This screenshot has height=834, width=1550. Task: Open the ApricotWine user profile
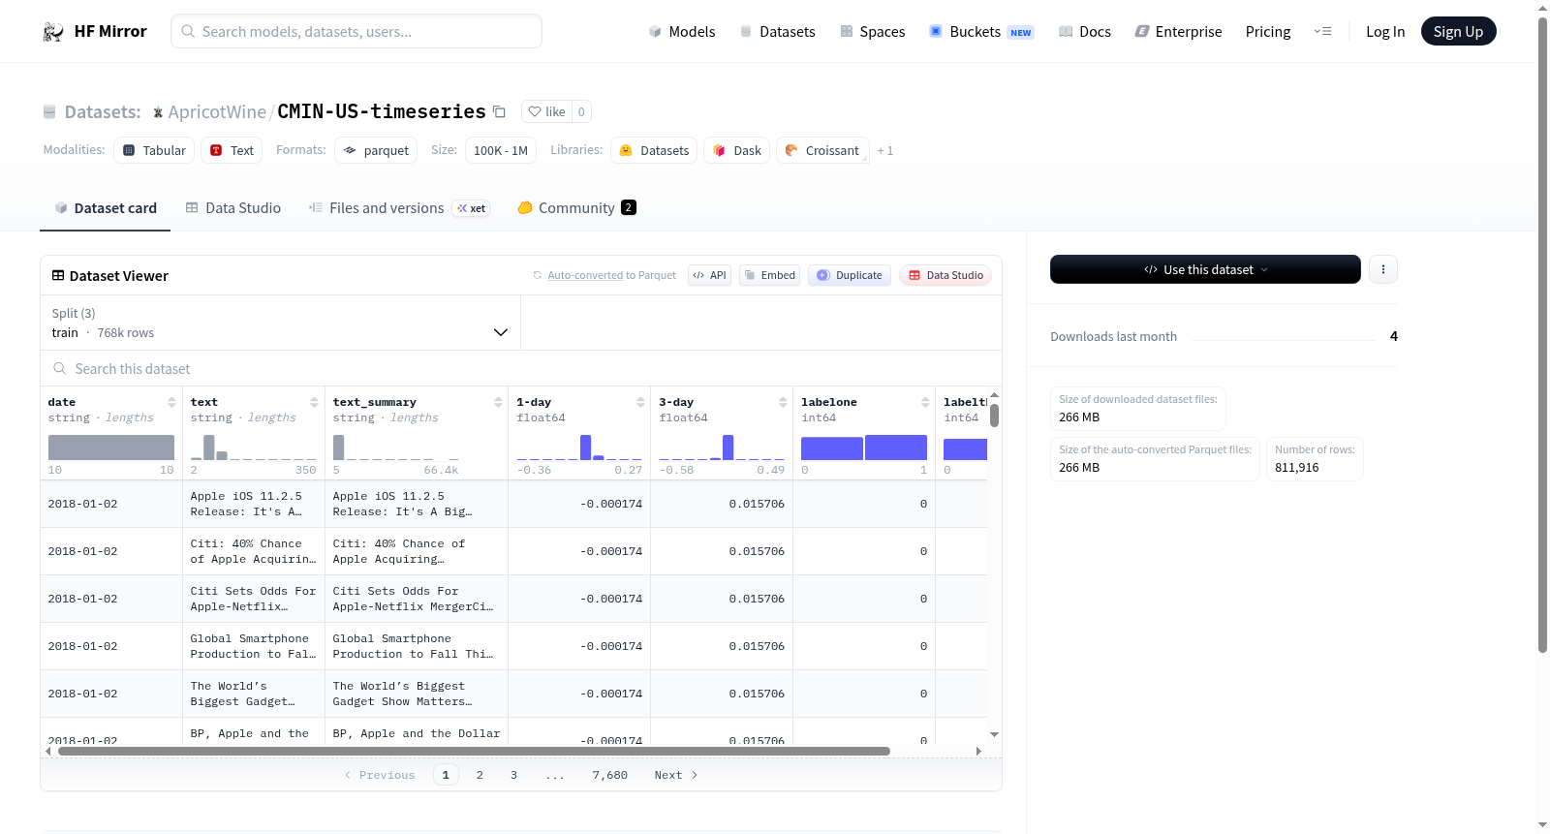[217, 111]
